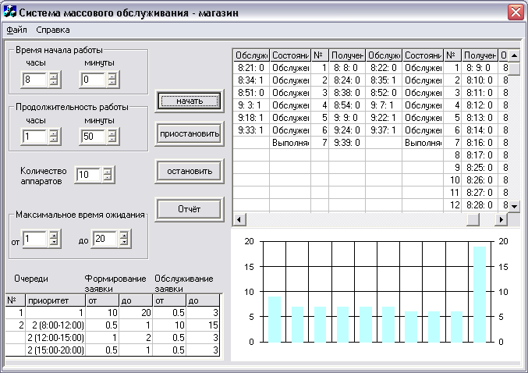Image resolution: width=528 pixels, height=373 pixels.
Task: Click the application icon in title bar
Action: [x=10, y=13]
